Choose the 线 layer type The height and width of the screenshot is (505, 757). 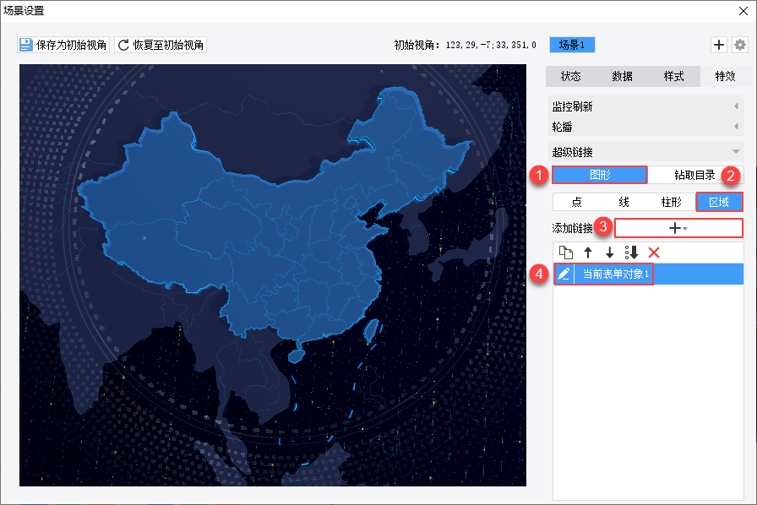click(624, 202)
